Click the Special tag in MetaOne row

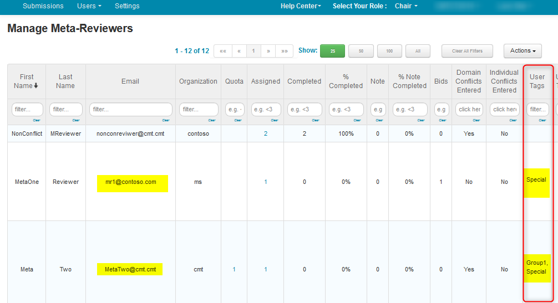(536, 179)
